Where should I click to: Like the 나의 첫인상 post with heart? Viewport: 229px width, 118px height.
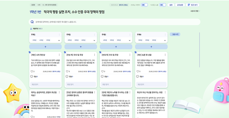(32, 72)
